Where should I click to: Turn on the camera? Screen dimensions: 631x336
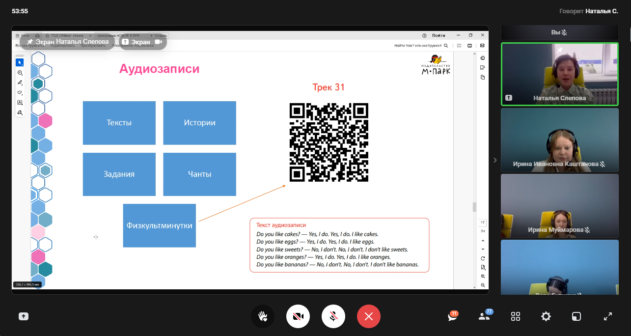298,316
